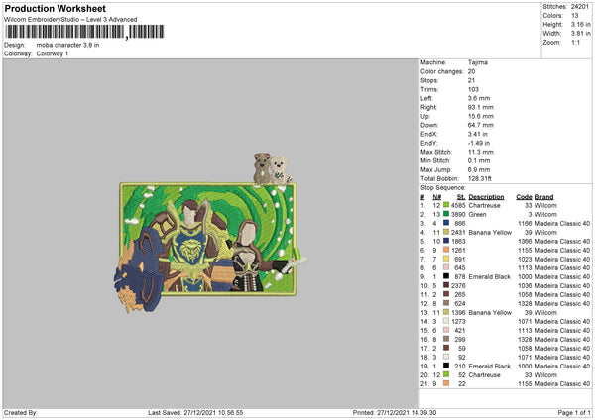This screenshot has height=420, width=595.
Task: Click the design name 'moba character 3,8 in'
Action: pos(67,45)
